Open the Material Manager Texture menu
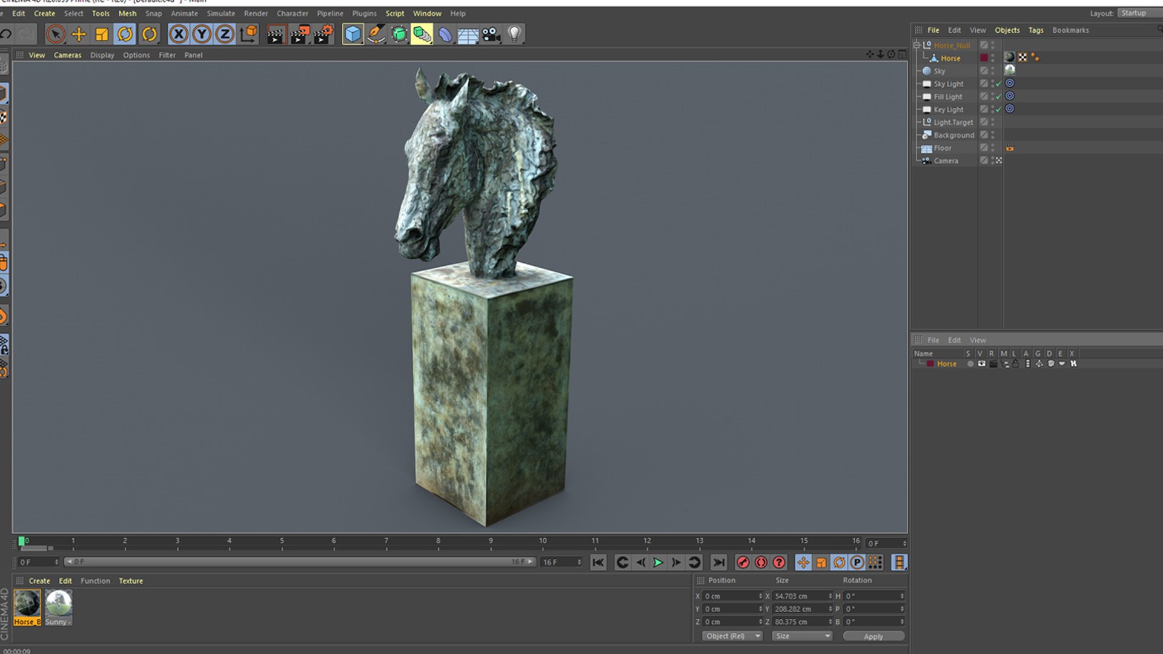 pyautogui.click(x=131, y=581)
